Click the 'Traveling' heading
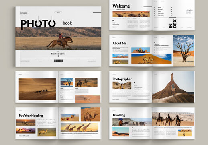The image size is (208, 145). (119, 115)
